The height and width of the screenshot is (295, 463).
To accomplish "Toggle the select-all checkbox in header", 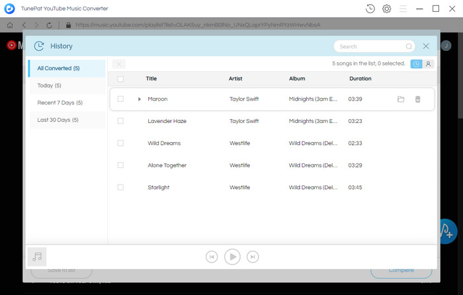I will click(120, 79).
